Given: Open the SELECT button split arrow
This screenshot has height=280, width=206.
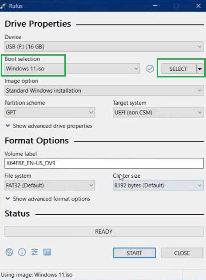Looking at the screenshot, I should click(200, 69).
